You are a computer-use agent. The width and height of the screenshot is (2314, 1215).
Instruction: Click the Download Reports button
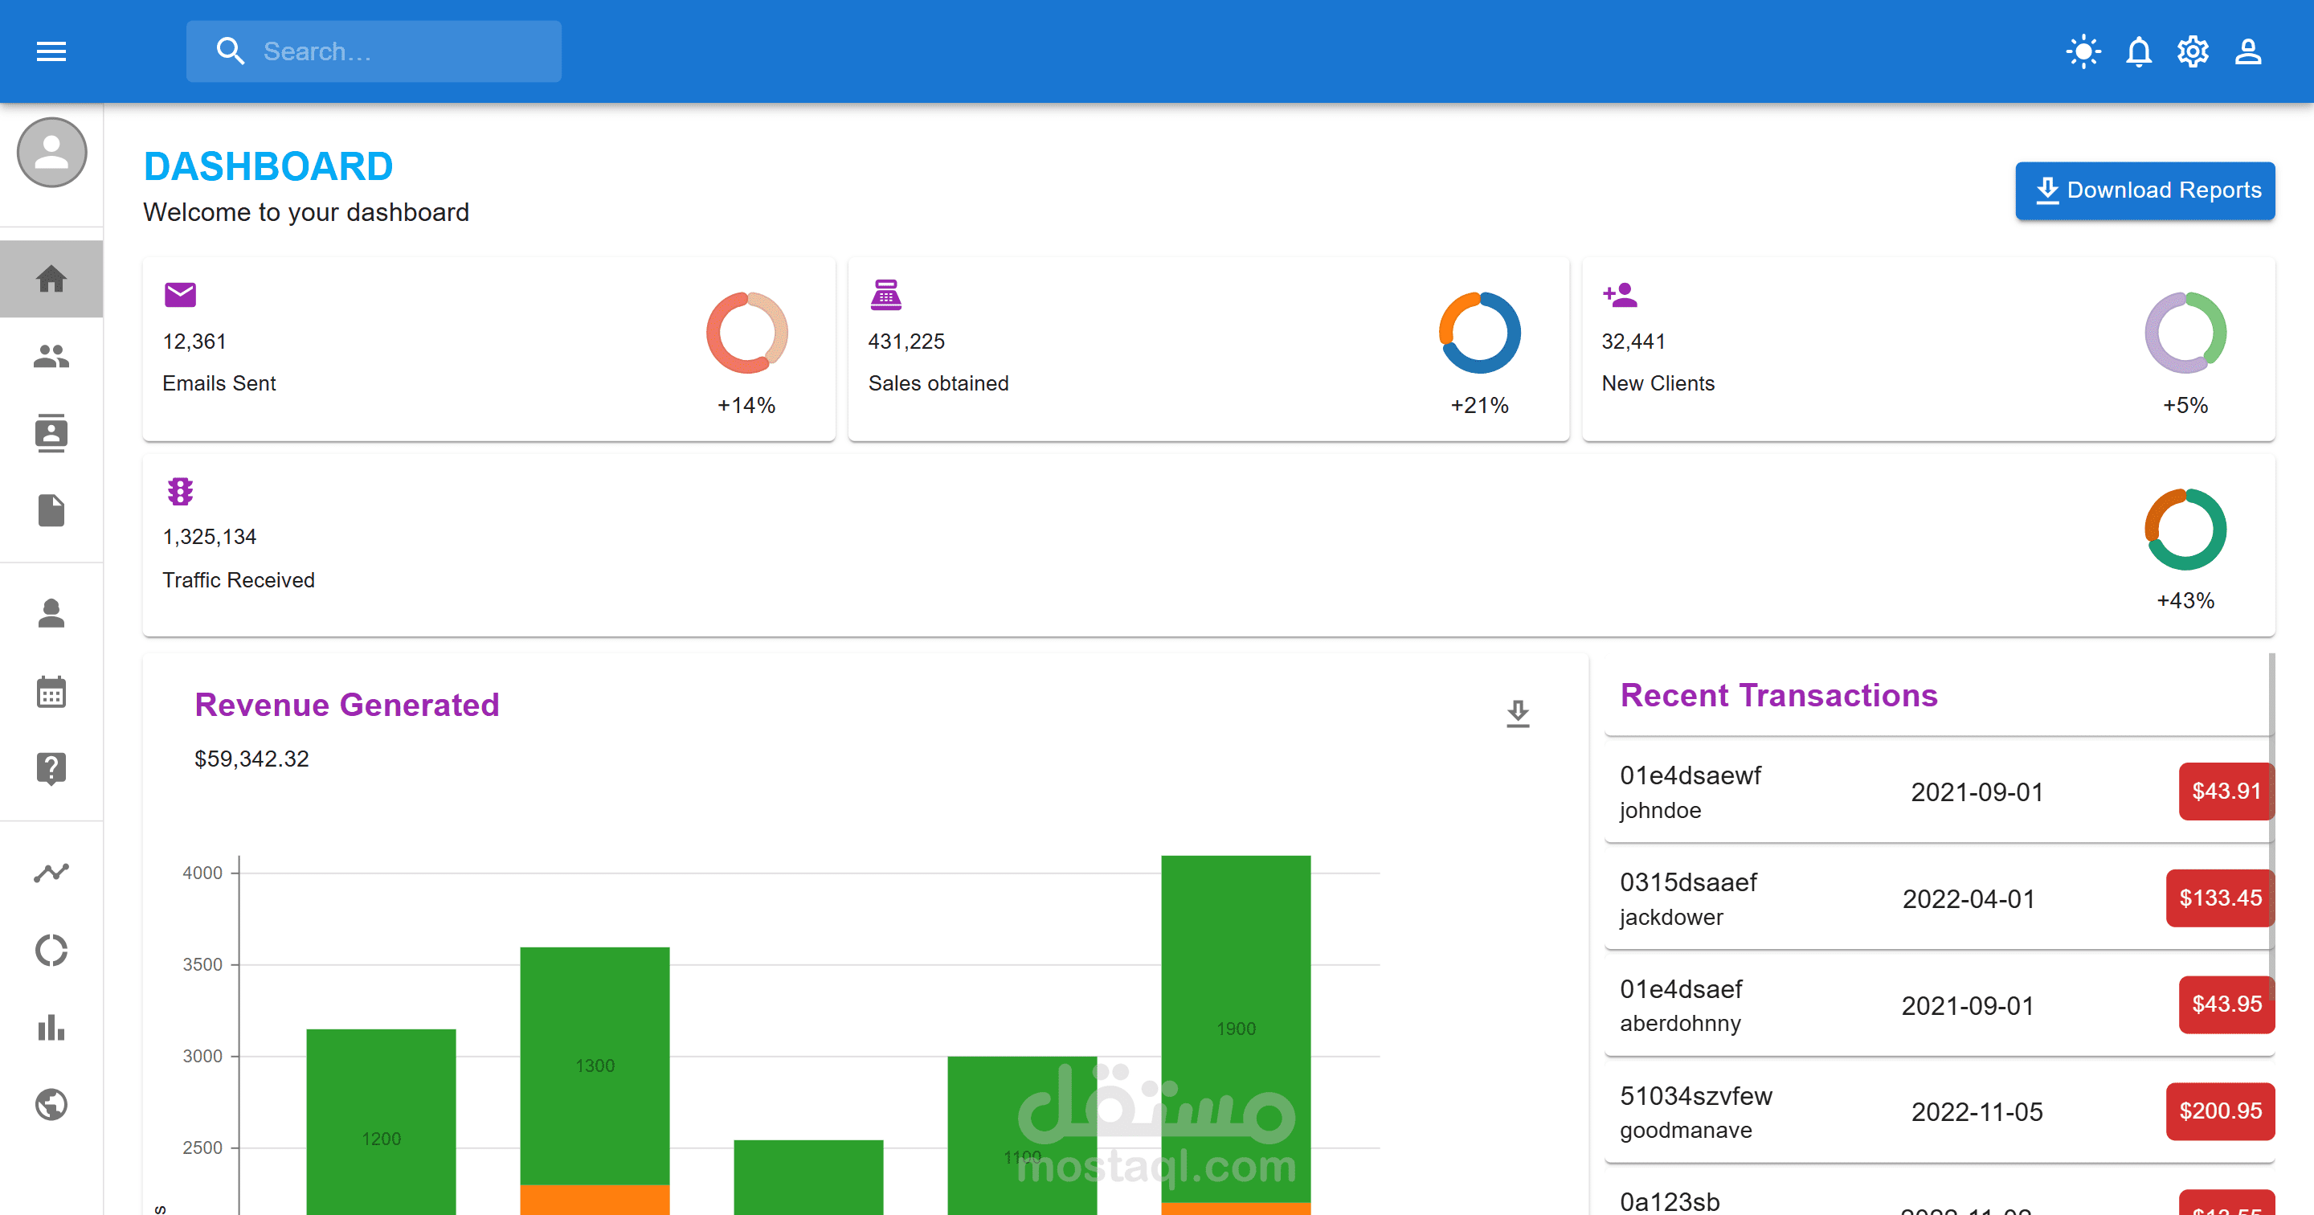coord(2145,190)
